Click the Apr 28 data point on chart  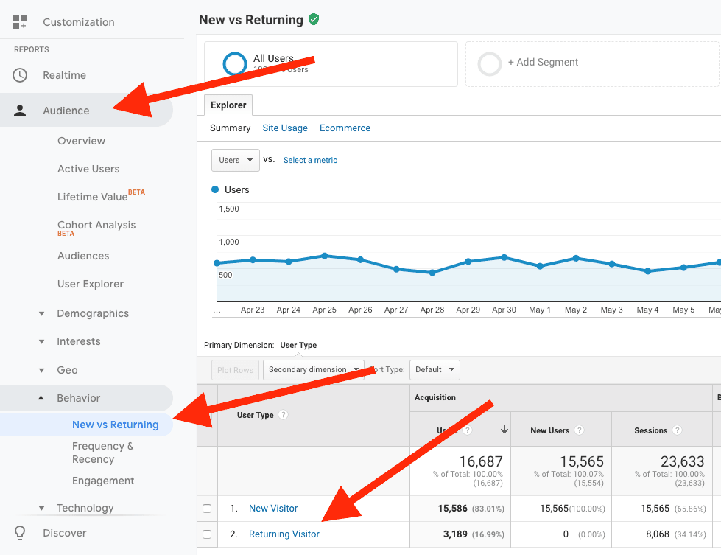432,273
